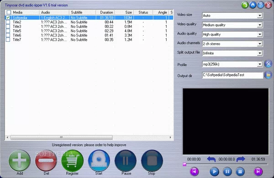The width and height of the screenshot is (274, 178).
Task: Click the blue home icon in title bar
Action: click(x=253, y=5)
